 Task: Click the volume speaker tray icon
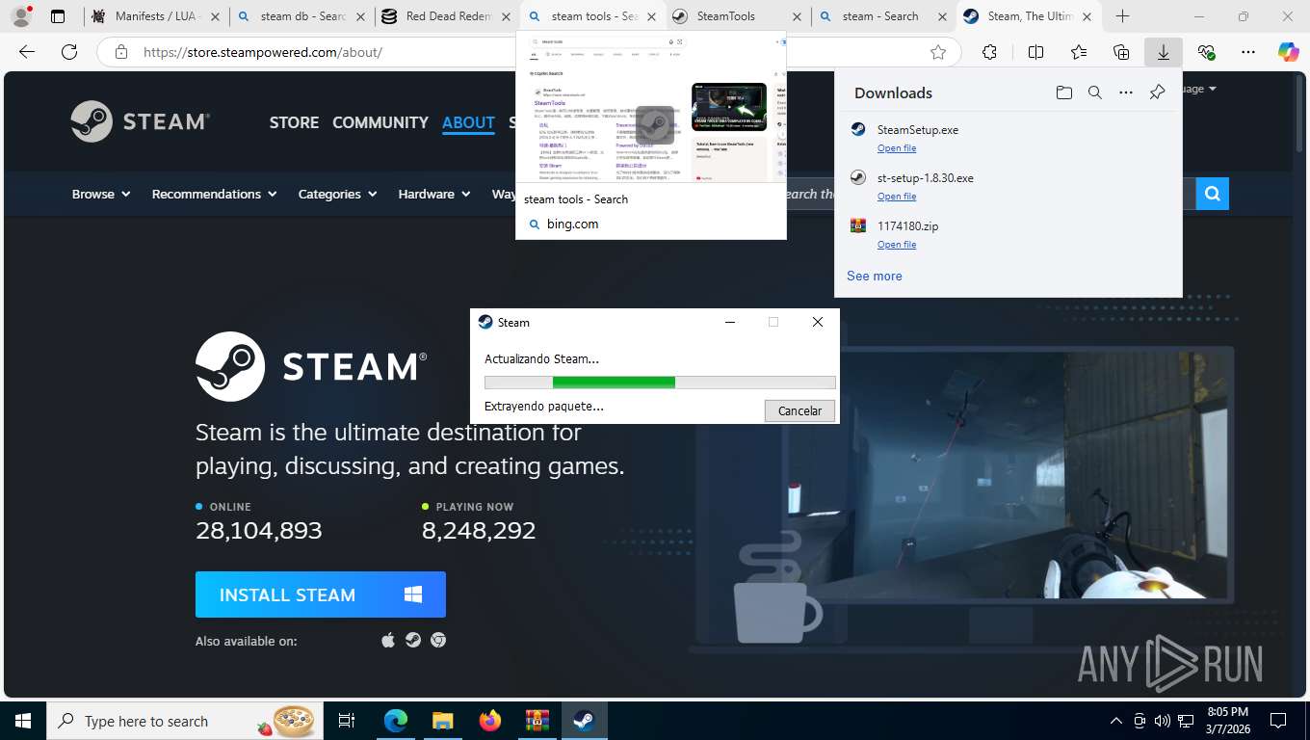(1162, 721)
